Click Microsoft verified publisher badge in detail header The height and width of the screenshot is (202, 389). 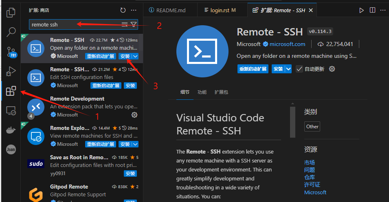[x=266, y=44]
